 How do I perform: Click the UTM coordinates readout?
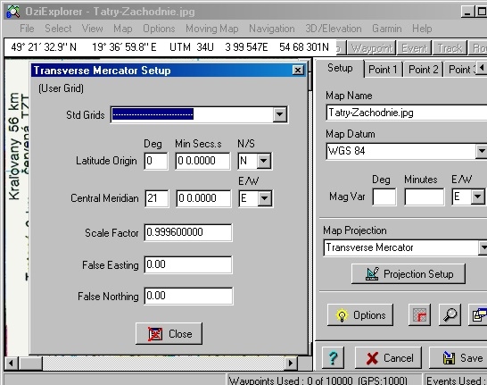pos(249,47)
